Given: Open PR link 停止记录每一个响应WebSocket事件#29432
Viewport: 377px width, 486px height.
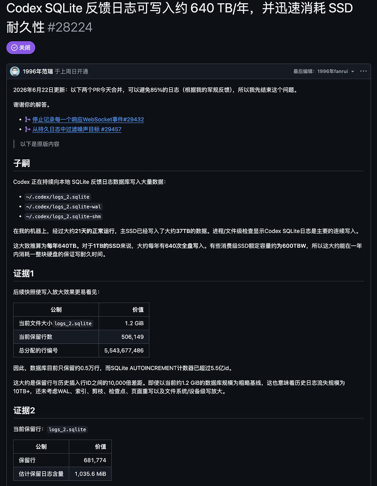Looking at the screenshot, I should click(88, 119).
